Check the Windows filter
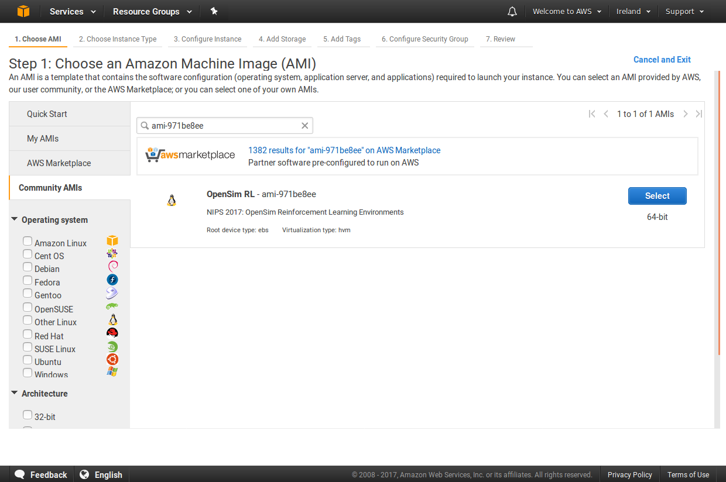 (x=28, y=373)
